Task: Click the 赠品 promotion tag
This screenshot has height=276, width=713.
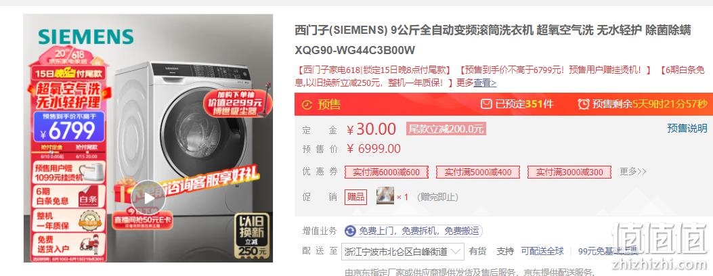Action: 355,197
